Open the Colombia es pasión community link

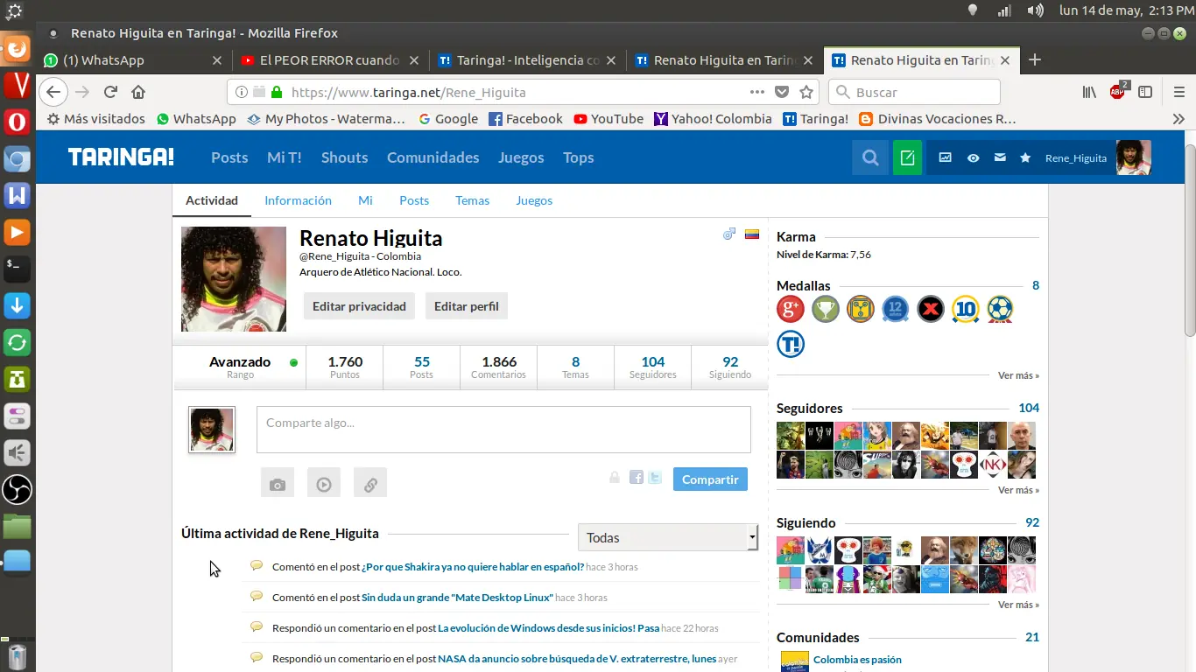coord(857,660)
